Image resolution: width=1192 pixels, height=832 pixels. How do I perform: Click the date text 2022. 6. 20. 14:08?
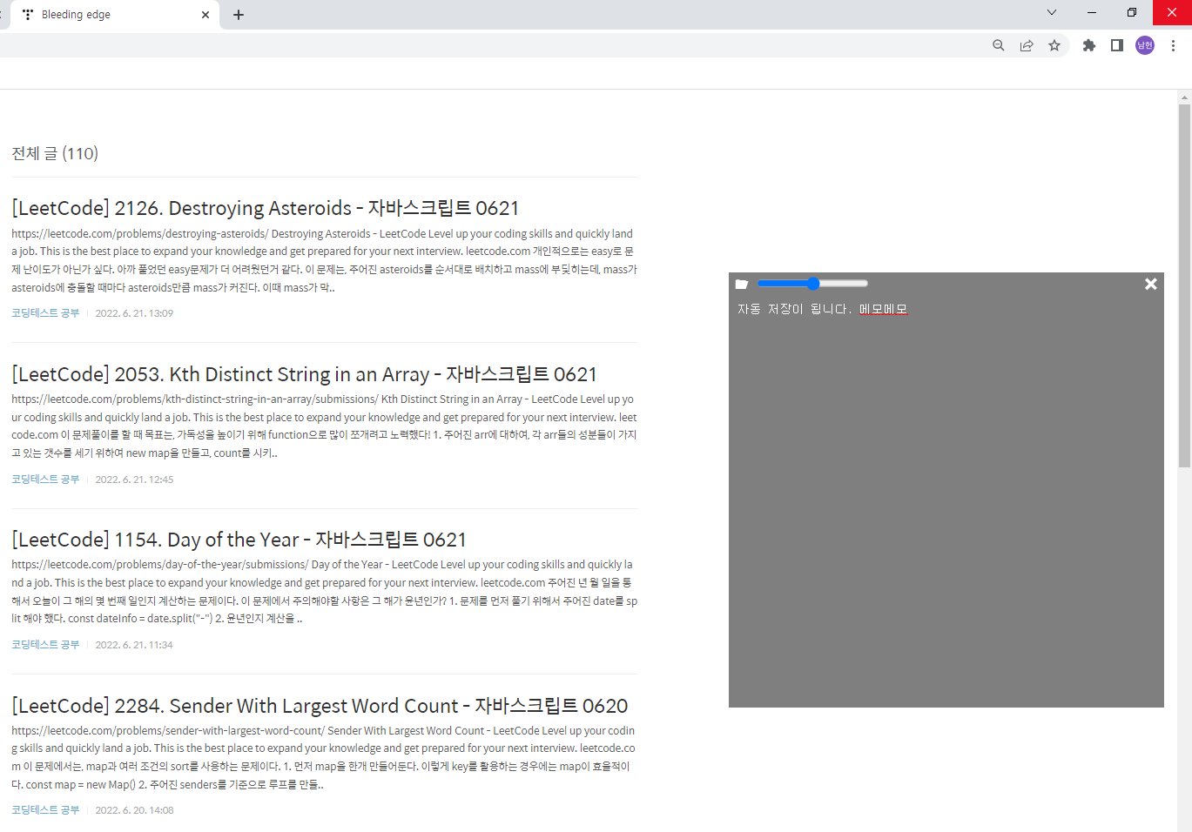point(134,810)
